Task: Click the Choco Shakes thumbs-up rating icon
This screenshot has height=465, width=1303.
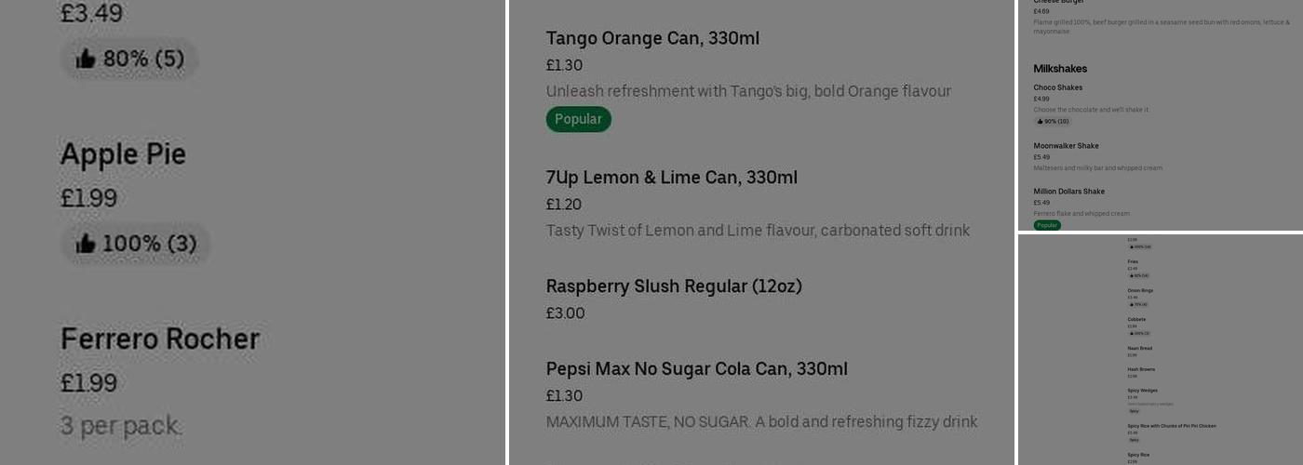Action: (x=1040, y=122)
